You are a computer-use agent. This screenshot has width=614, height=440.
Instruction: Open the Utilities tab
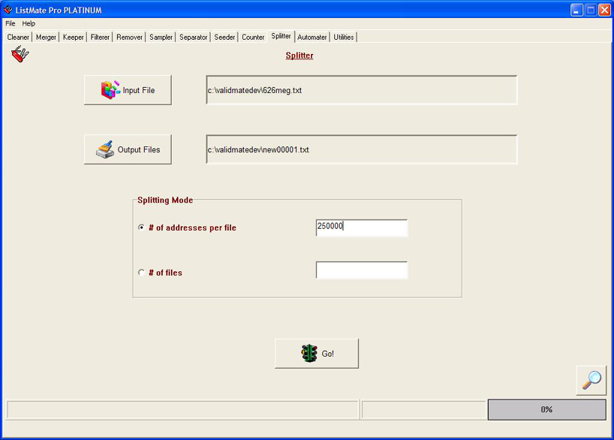344,38
